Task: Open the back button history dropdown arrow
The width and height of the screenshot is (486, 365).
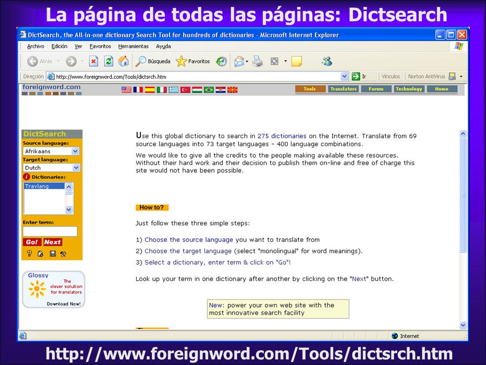Action: pyautogui.click(x=58, y=61)
